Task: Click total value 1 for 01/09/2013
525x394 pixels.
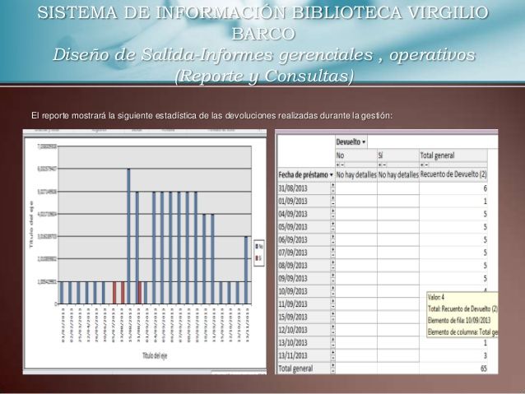Action: coord(486,202)
